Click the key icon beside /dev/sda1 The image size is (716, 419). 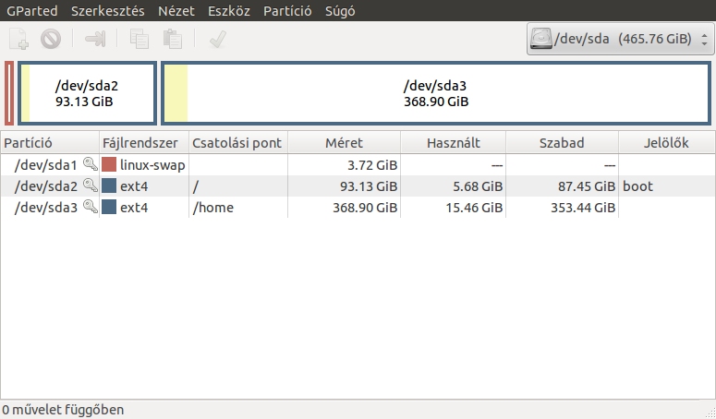click(x=90, y=164)
